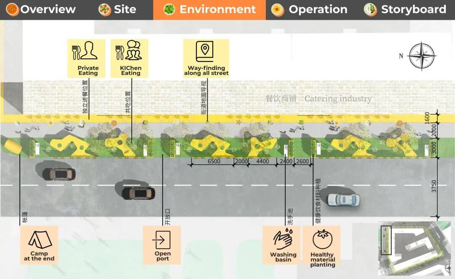
Task: Select the Camp at the end label
Action: click(39, 256)
